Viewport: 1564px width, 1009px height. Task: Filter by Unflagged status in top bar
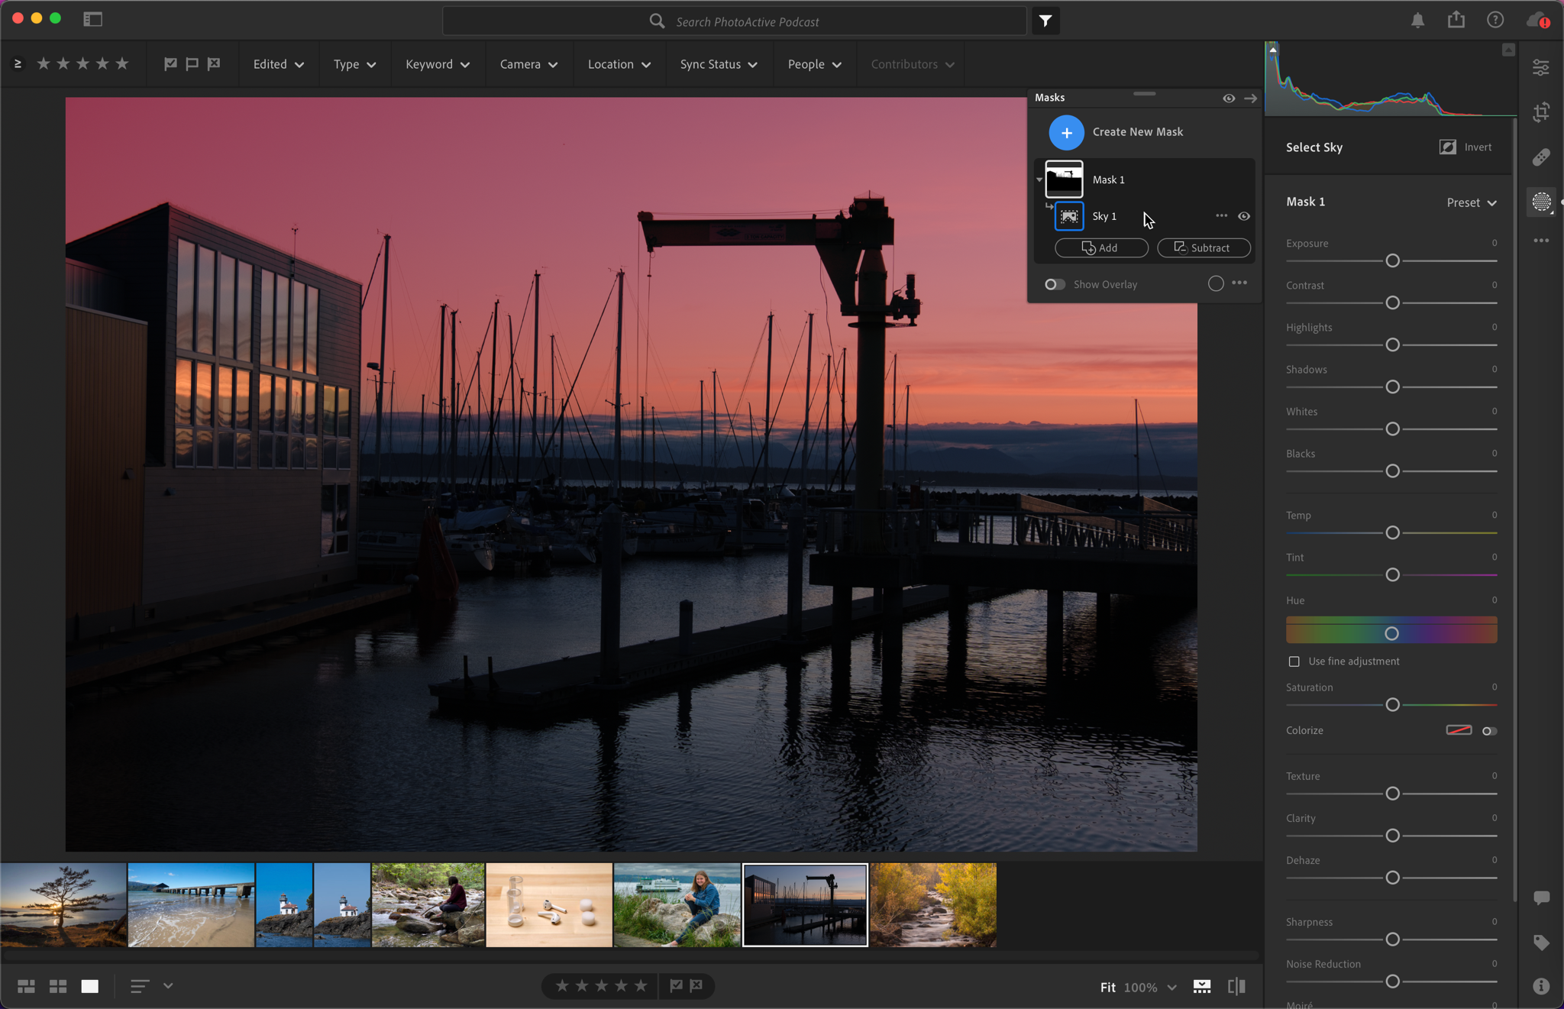pyautogui.click(x=192, y=64)
